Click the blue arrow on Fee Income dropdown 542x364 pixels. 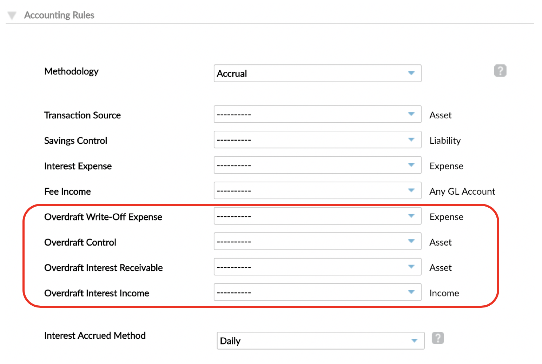click(x=411, y=190)
